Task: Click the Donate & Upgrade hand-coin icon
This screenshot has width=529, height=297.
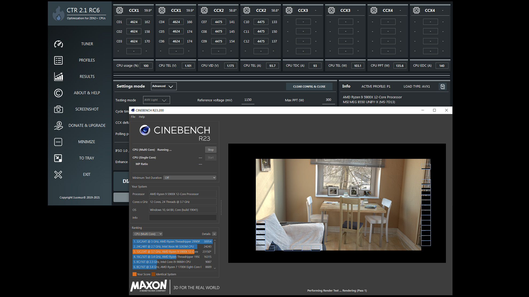Action: 59,126
